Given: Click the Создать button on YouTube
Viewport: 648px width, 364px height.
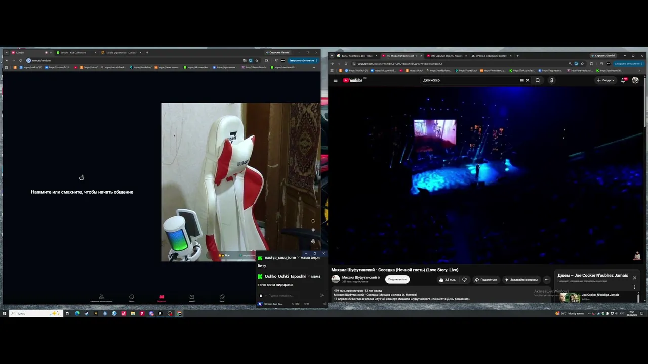Looking at the screenshot, I should pyautogui.click(x=605, y=80).
